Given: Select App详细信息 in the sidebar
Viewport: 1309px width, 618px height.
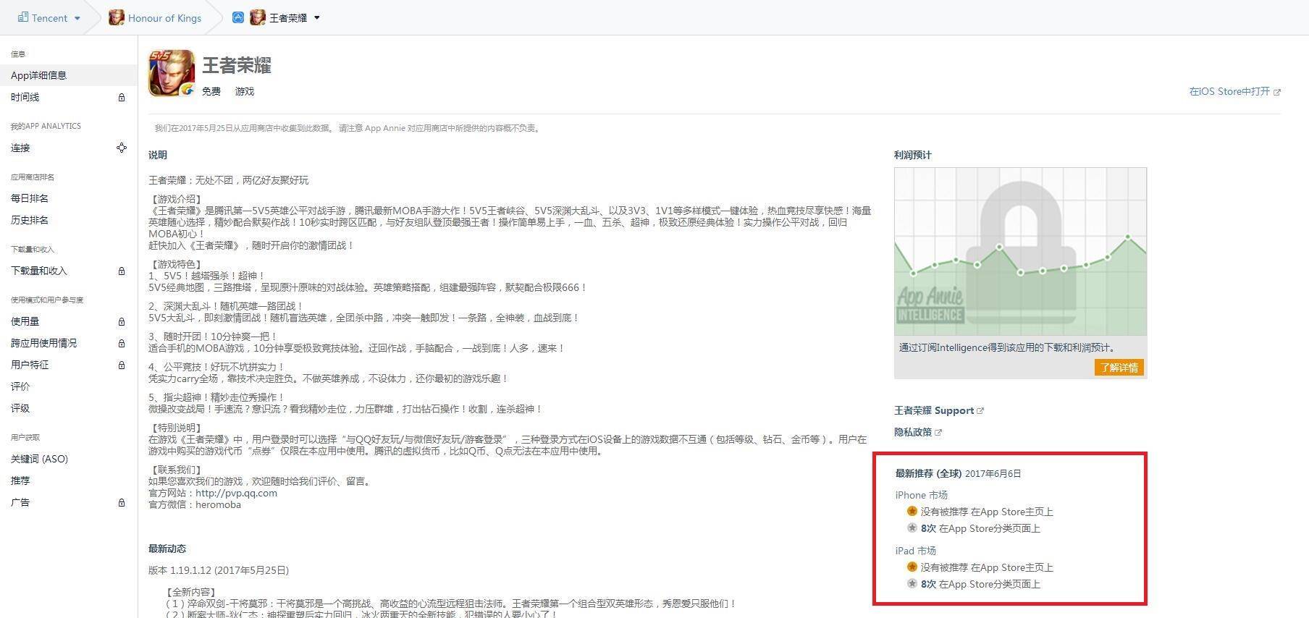Looking at the screenshot, I should [69, 75].
